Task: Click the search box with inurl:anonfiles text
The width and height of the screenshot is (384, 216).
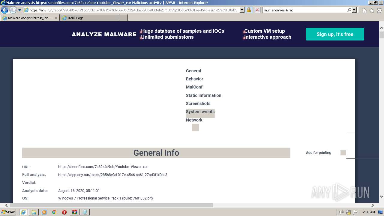Action: [304, 10]
